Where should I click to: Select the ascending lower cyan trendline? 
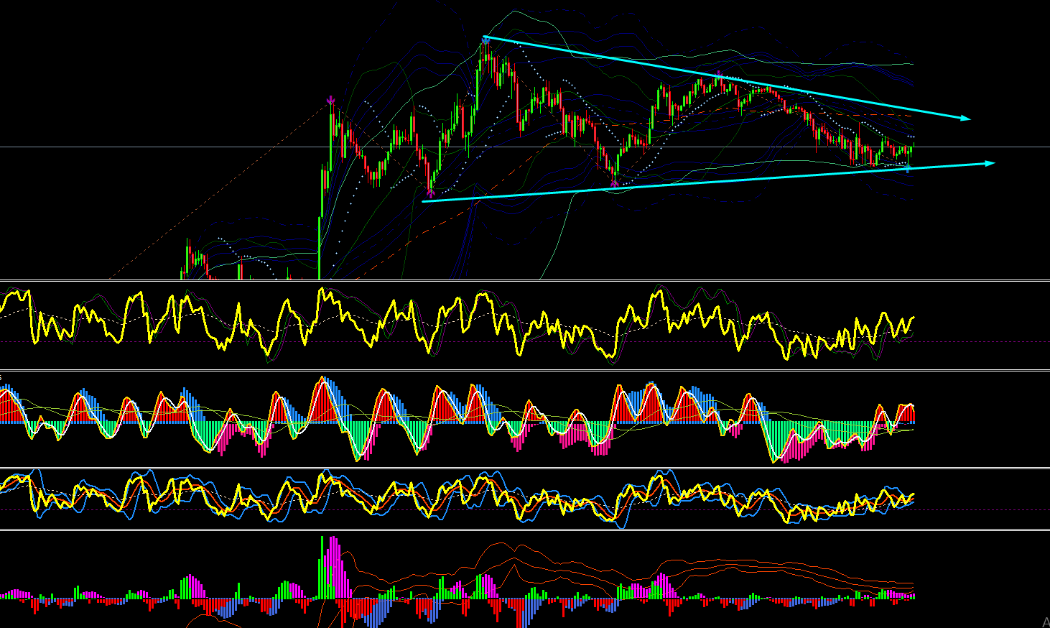tap(708, 183)
